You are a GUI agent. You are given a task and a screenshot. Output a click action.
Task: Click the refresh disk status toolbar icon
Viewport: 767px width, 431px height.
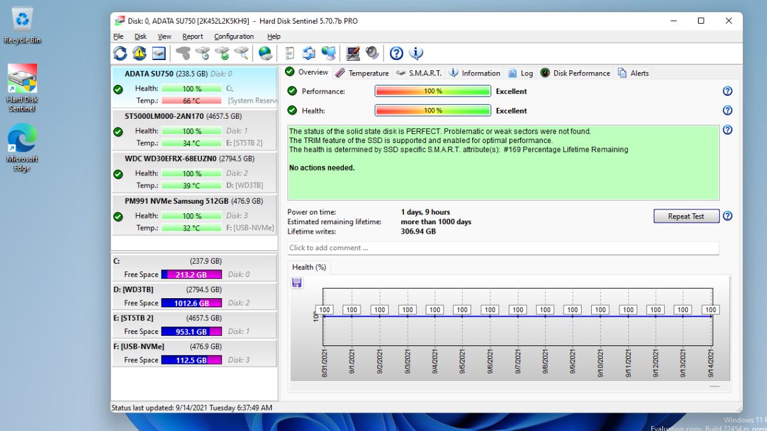[x=120, y=53]
